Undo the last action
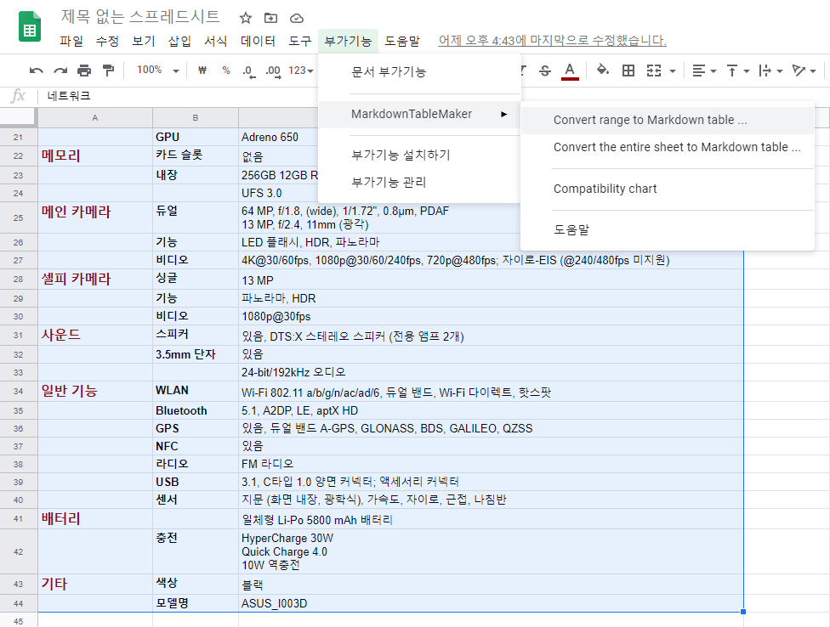The height and width of the screenshot is (627, 830). (x=36, y=71)
